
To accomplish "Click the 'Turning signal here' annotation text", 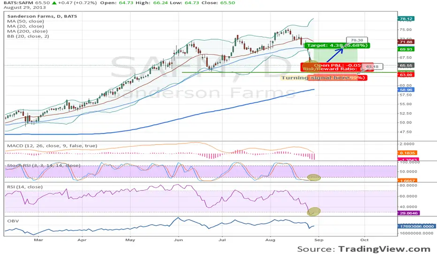I will [x=316, y=78].
